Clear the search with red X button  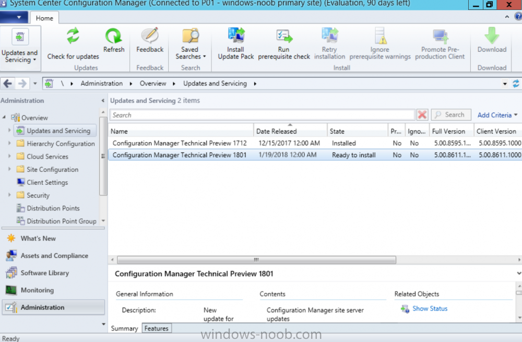[x=422, y=115]
